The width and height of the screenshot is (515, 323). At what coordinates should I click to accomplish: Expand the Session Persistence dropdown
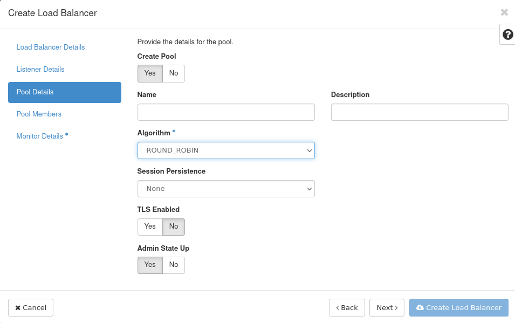[226, 189]
